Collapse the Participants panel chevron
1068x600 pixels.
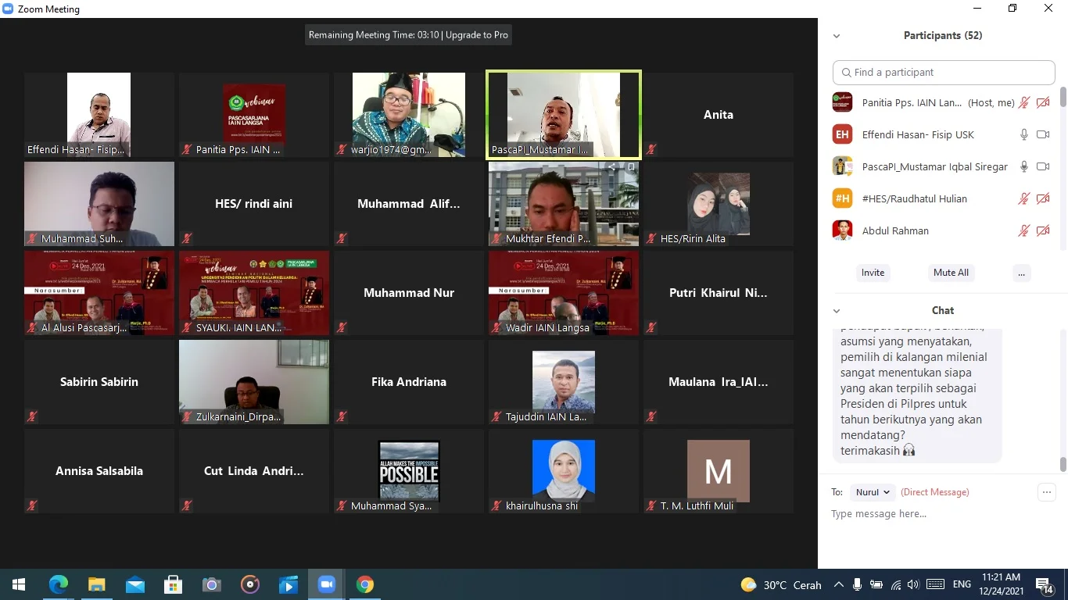pos(837,36)
